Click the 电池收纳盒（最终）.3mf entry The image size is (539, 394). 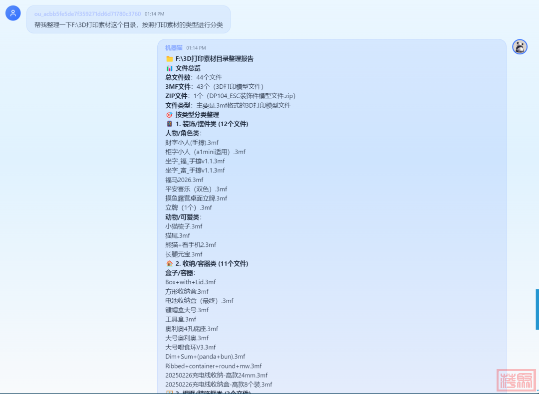click(x=199, y=301)
